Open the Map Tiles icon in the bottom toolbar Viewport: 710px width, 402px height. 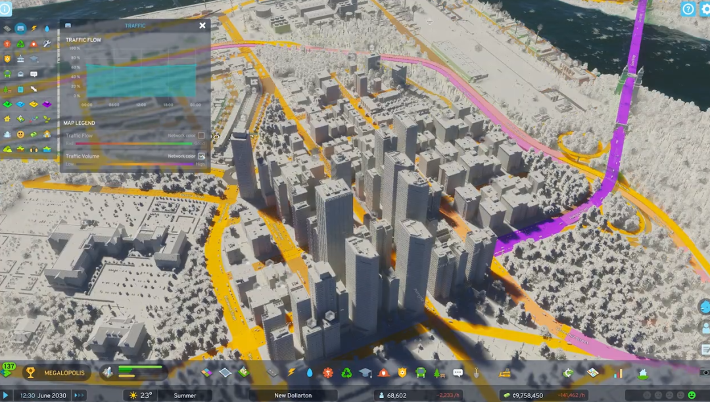593,372
